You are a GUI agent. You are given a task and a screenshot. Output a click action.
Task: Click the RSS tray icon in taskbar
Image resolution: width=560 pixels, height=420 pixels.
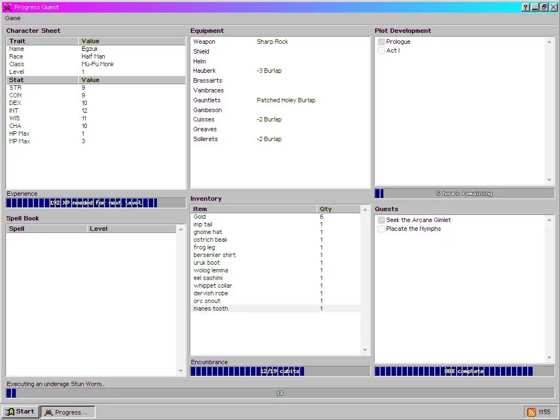pos(531,412)
